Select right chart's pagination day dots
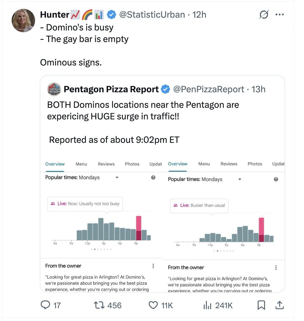This screenshot has height=321, width=304. tap(224, 251)
